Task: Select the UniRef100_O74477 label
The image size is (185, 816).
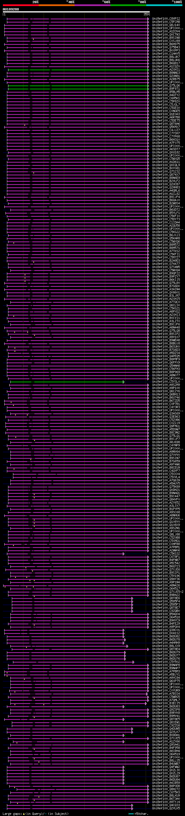Action: pos(166,264)
